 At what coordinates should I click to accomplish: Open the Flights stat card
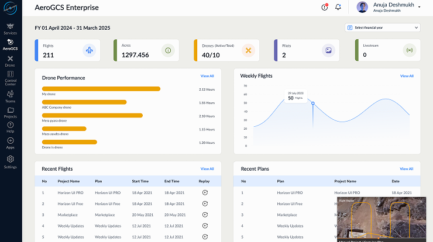click(x=67, y=50)
